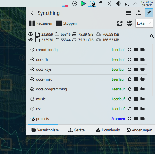Open the Syncthing web UI icon
The height and width of the screenshot is (154, 155).
pos(130,23)
